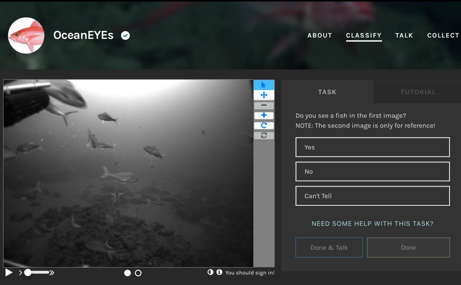Select the pan/move image tool
Image resolution: width=461 pixels, height=285 pixels.
264,95
